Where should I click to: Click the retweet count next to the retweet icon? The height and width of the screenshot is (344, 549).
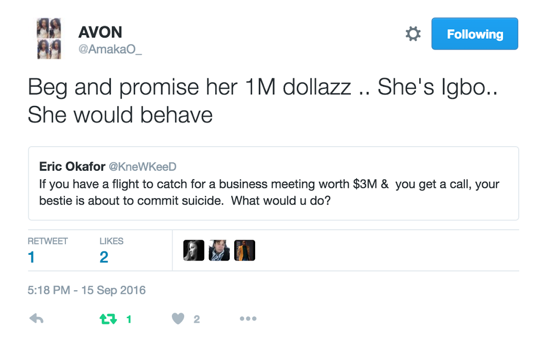coord(129,319)
